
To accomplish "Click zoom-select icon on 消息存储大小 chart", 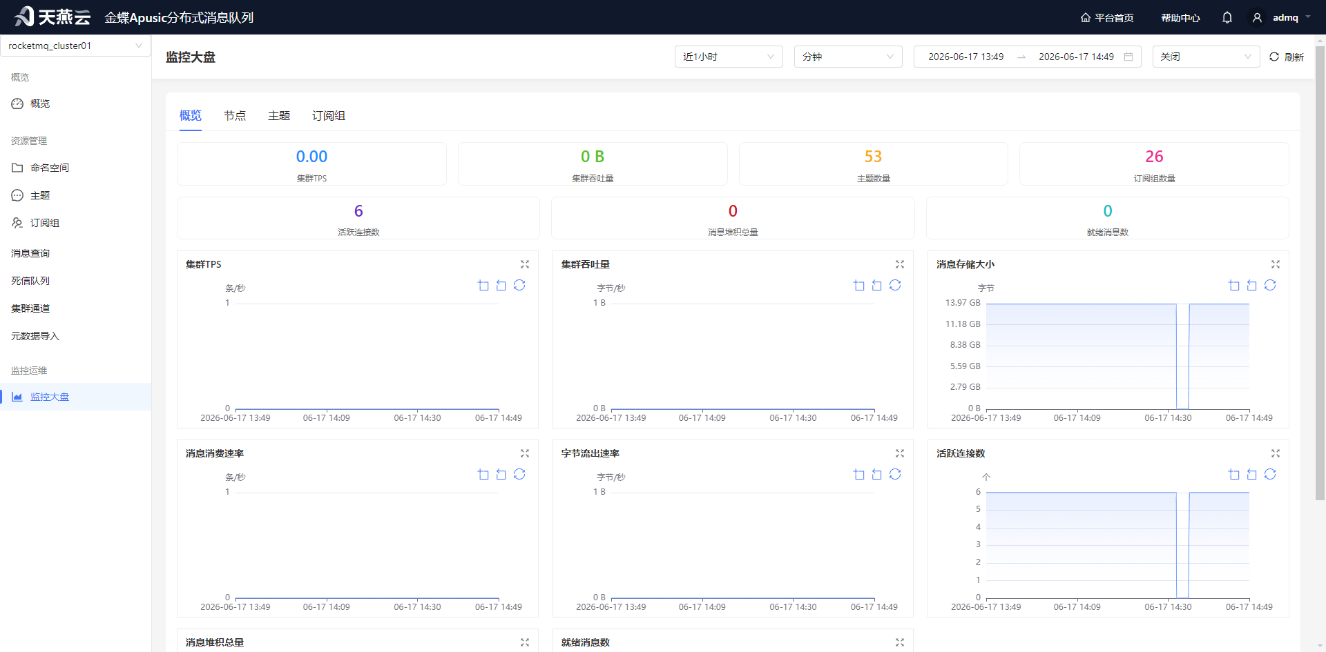I will point(1234,285).
